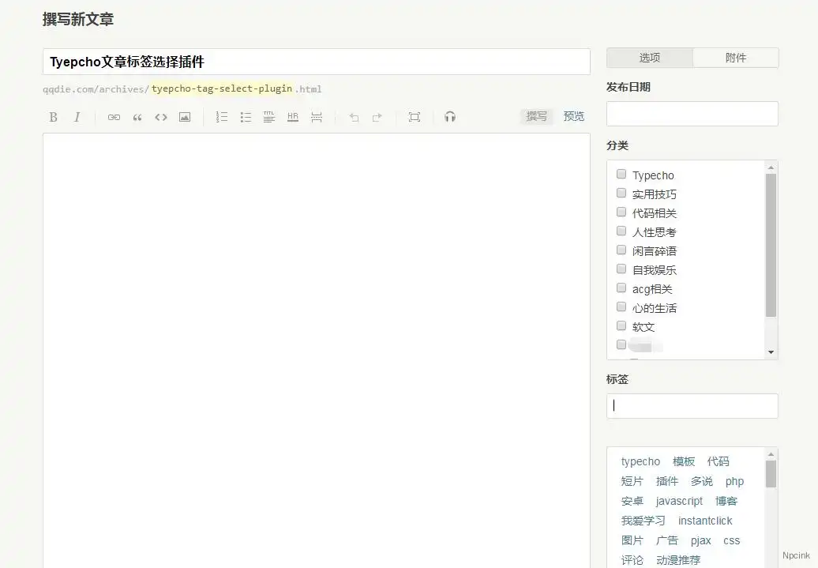Insert an image using the picture icon
818x568 pixels.
pos(185,117)
